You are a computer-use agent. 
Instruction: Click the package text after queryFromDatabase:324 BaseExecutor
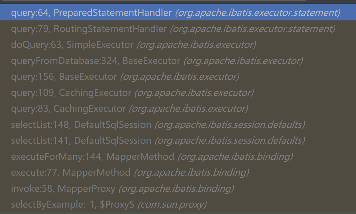(243, 61)
